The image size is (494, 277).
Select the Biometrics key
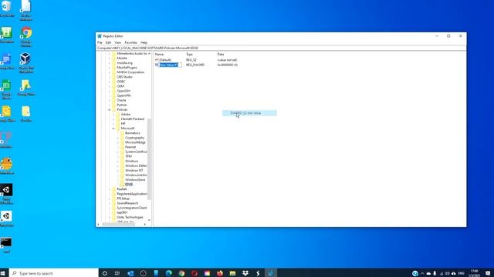[132, 133]
